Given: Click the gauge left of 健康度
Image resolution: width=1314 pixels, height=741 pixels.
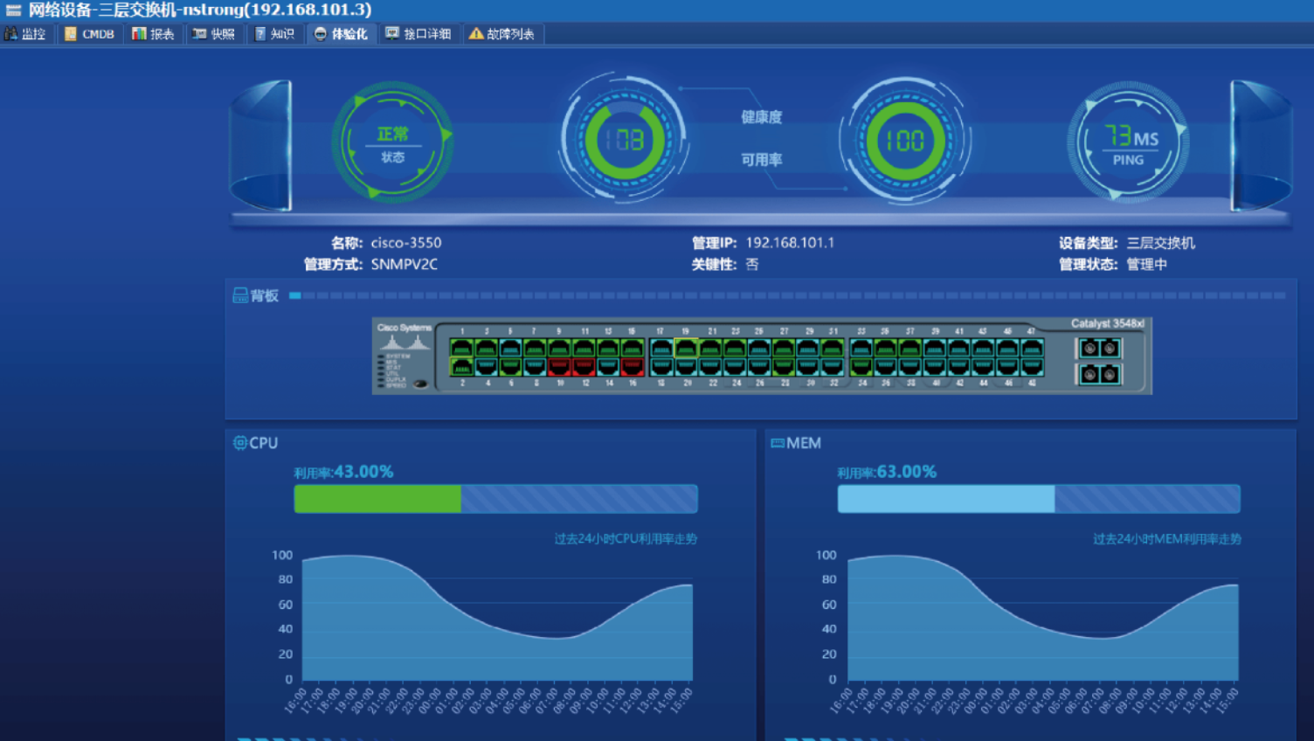Looking at the screenshot, I should pos(625,139).
